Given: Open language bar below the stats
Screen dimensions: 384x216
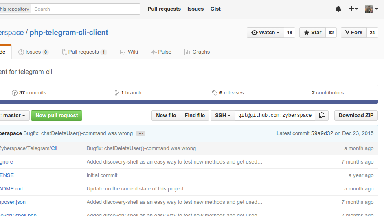Looking at the screenshot, I should (189, 102).
